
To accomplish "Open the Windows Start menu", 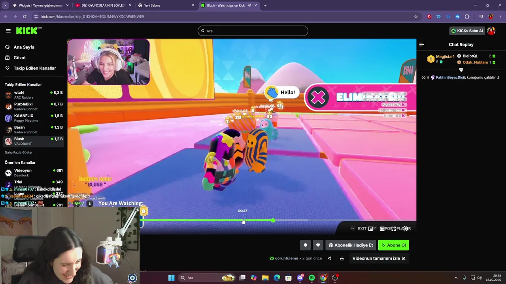I will pyautogui.click(x=171, y=278).
